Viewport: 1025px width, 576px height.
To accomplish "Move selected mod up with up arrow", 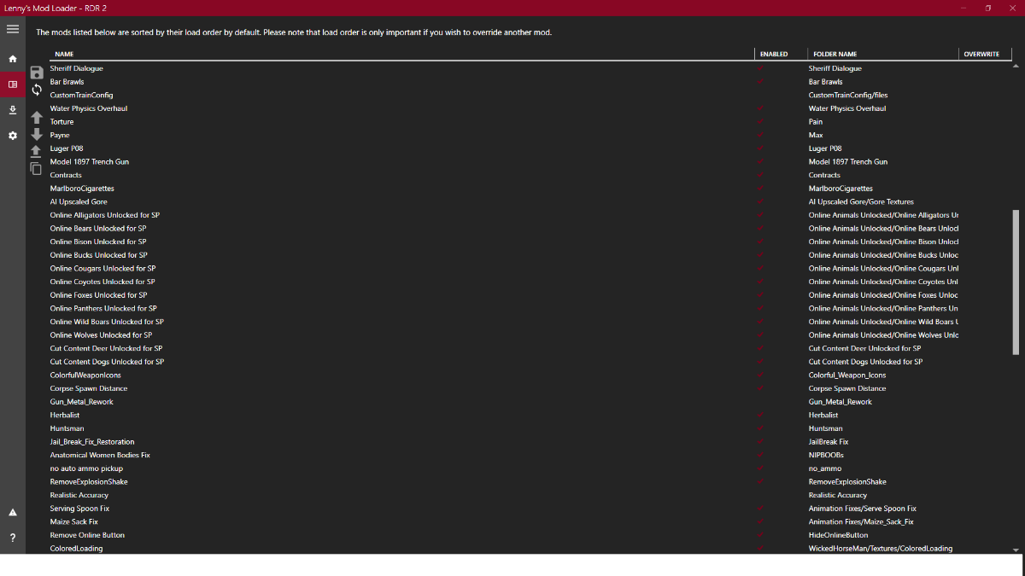I will click(37, 117).
